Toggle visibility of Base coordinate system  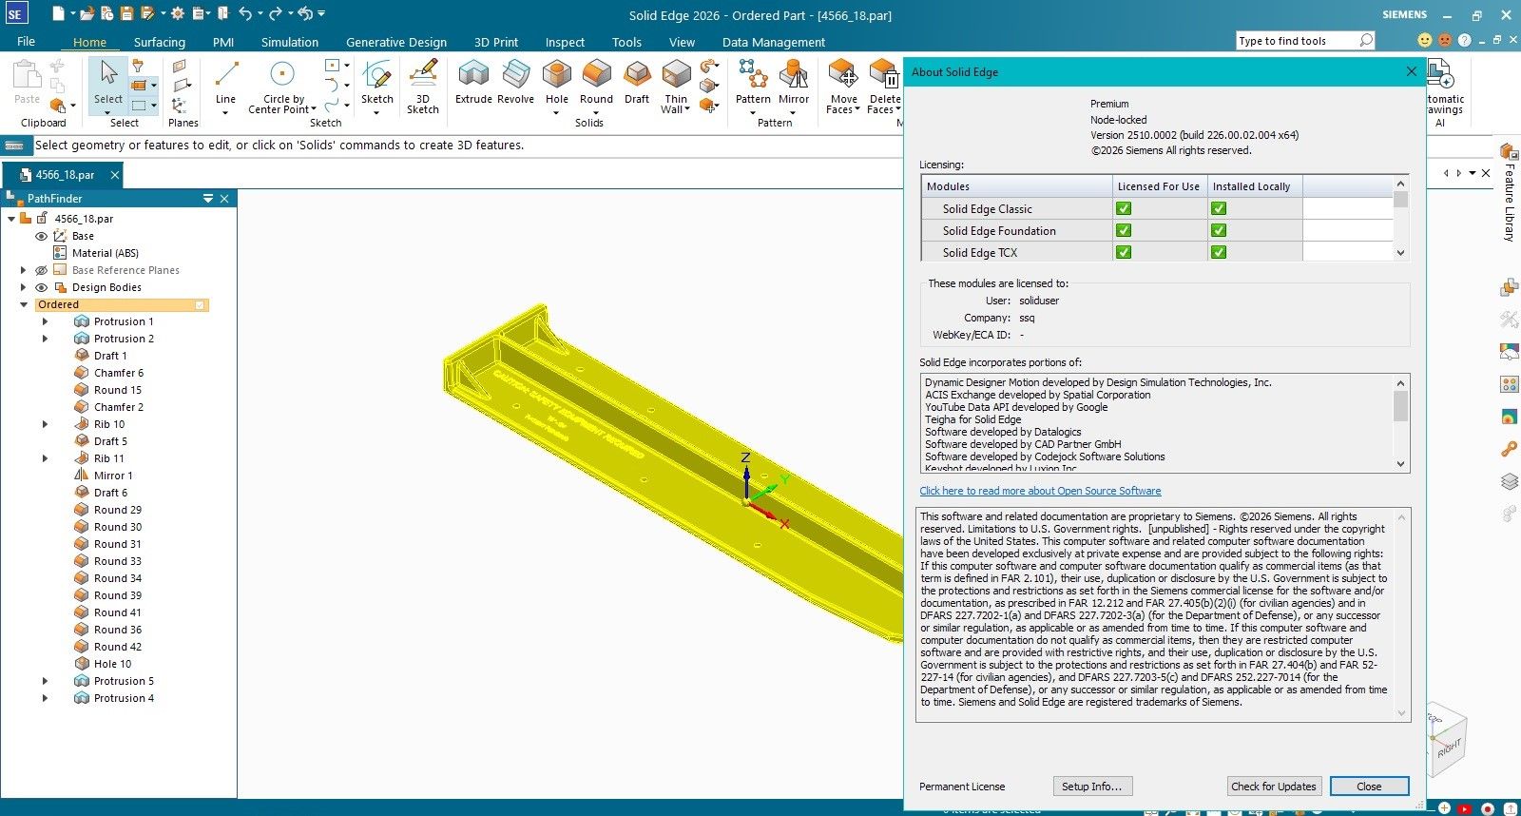41,236
